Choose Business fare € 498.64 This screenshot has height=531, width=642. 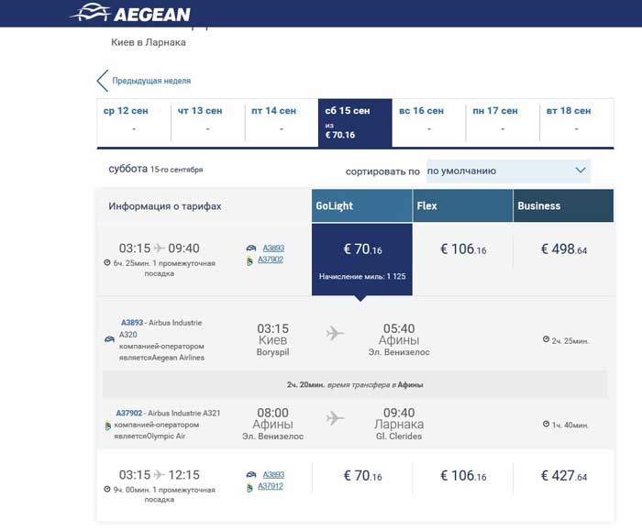tap(563, 249)
